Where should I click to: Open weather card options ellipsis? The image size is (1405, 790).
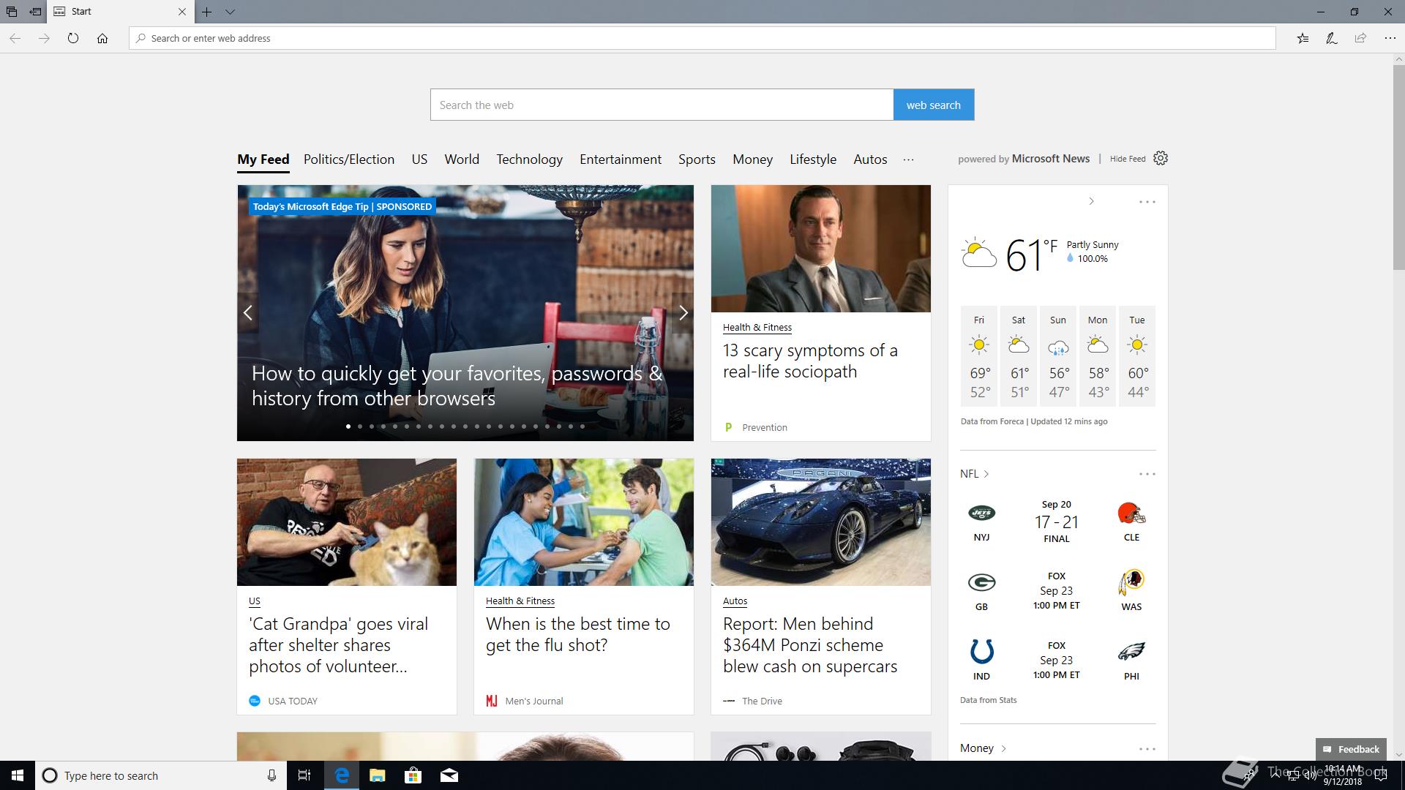(x=1147, y=202)
